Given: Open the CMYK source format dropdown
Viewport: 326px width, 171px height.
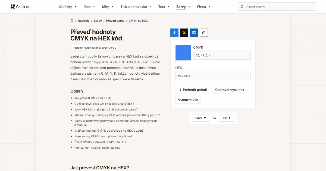Looking at the screenshot, I should point(200,118).
